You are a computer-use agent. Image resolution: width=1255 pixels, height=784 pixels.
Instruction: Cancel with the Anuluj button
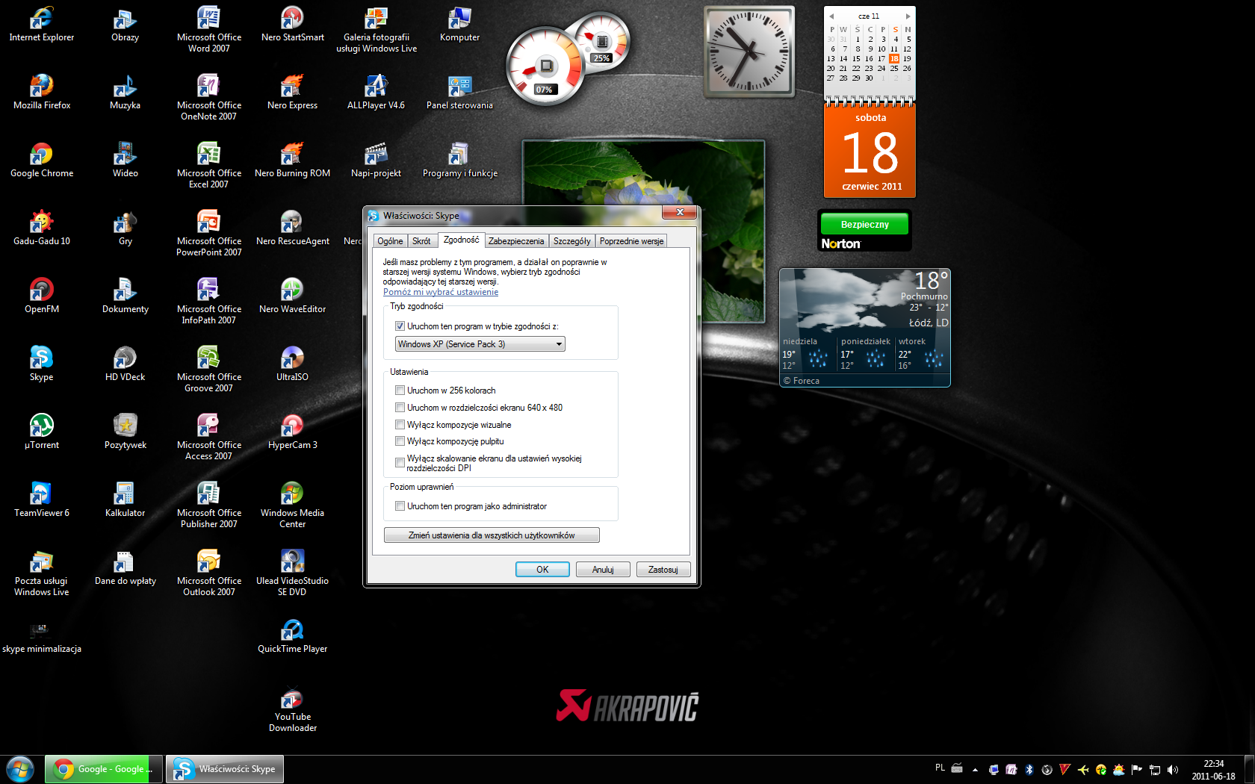[x=603, y=570]
